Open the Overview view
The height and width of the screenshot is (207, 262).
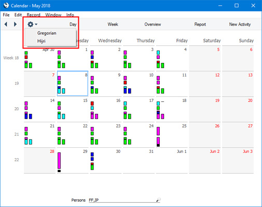tap(153, 24)
